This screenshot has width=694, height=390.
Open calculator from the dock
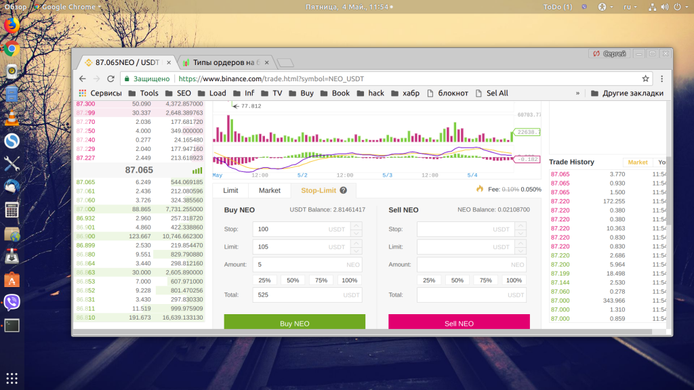[12, 210]
